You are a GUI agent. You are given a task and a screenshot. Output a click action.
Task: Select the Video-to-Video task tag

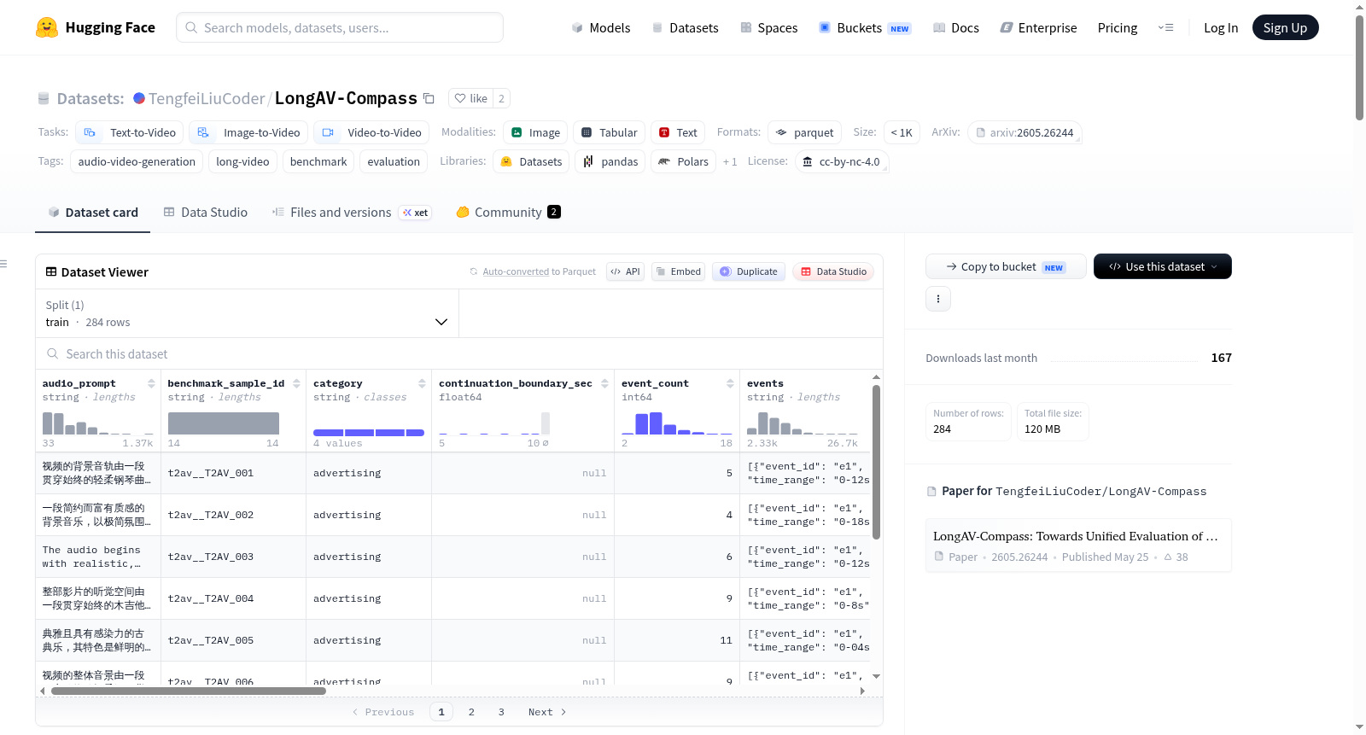tap(371, 132)
